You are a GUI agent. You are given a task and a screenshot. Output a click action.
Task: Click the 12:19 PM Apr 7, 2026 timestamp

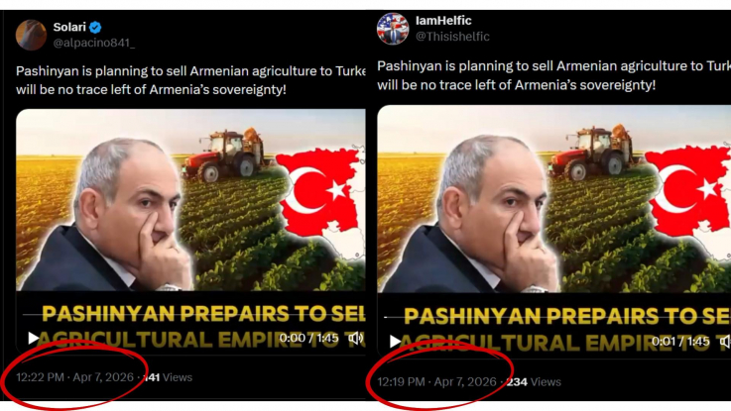click(436, 381)
